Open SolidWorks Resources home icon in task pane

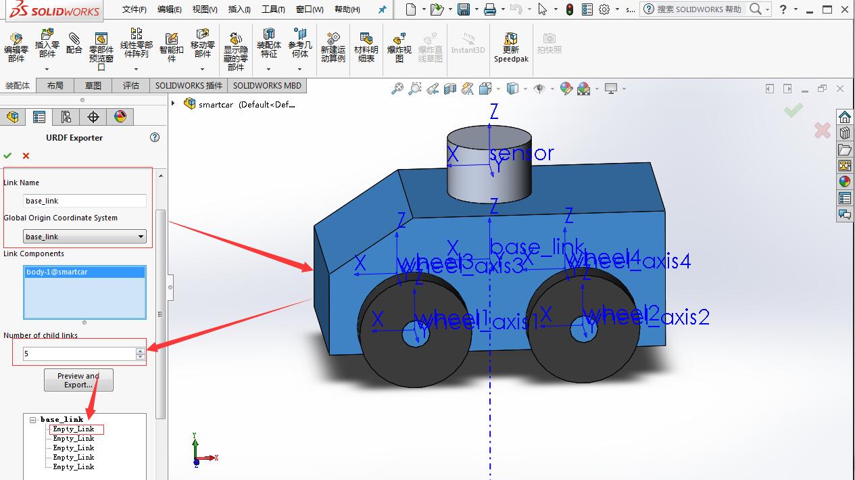845,117
